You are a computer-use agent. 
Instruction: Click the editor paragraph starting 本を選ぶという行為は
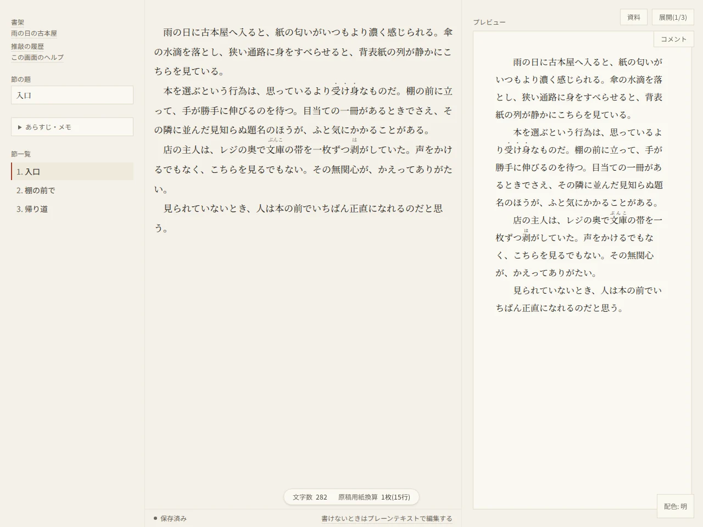303,110
